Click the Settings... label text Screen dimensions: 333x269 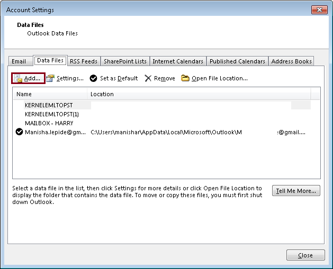pos(70,78)
